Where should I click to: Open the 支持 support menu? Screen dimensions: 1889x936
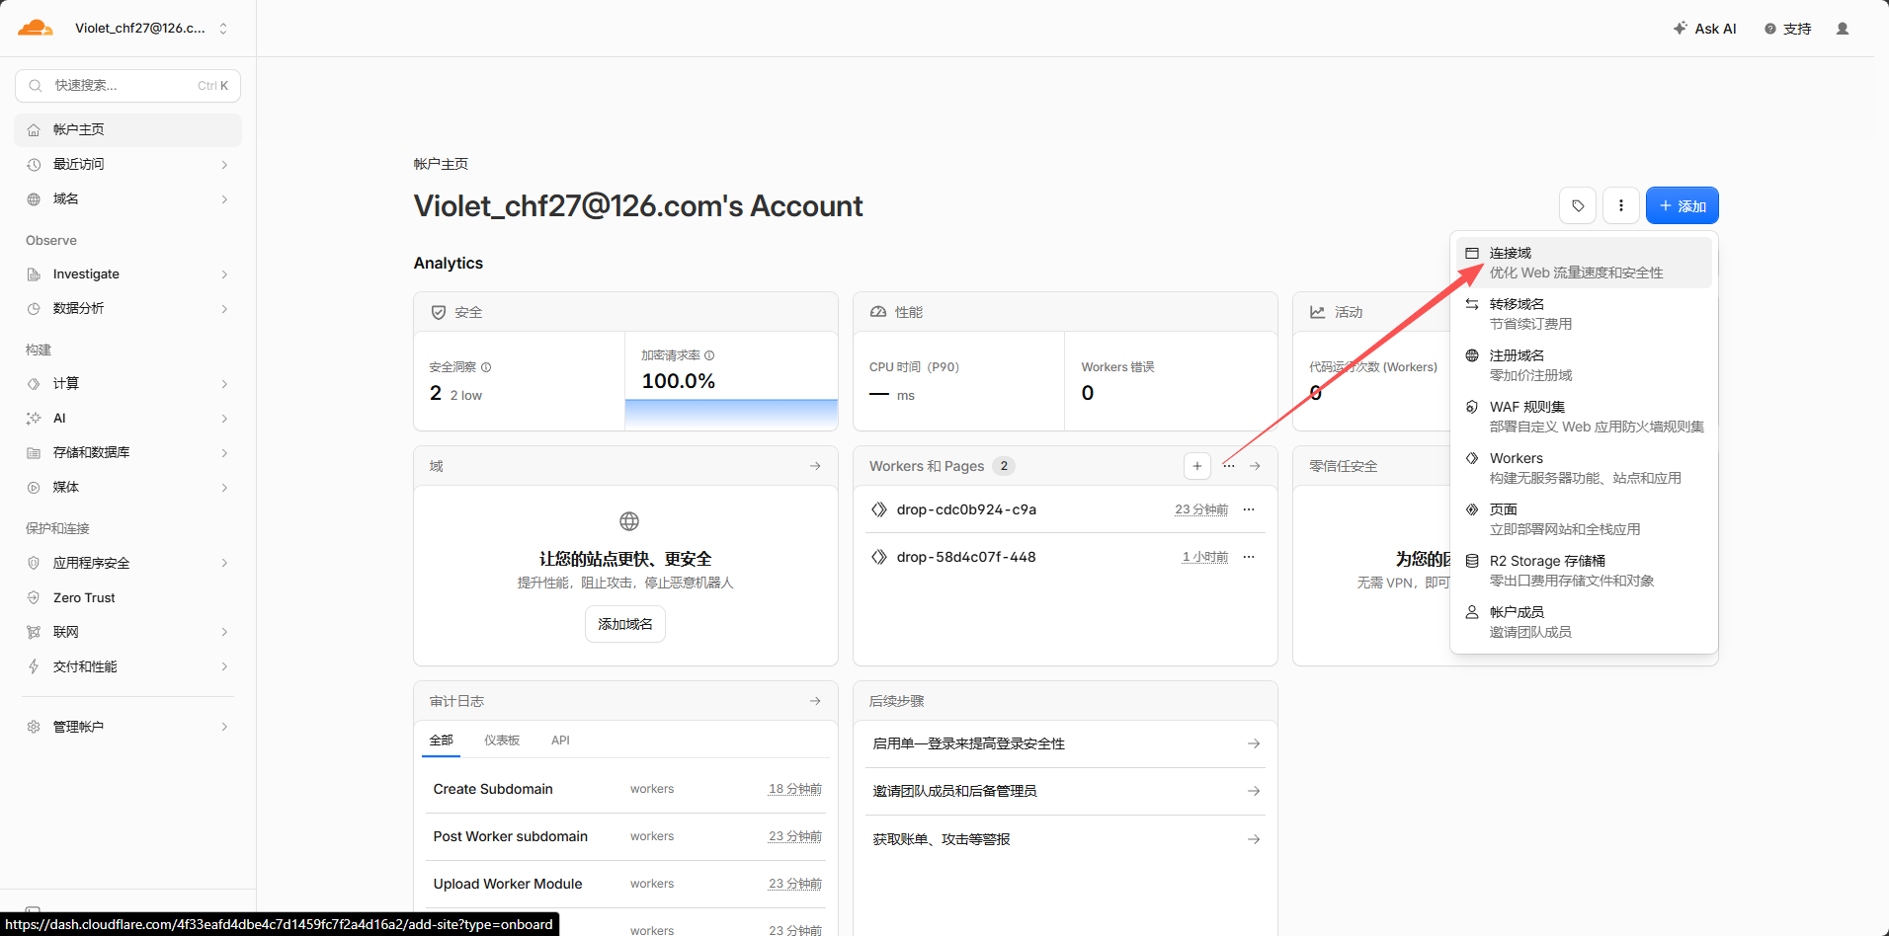coord(1787,29)
